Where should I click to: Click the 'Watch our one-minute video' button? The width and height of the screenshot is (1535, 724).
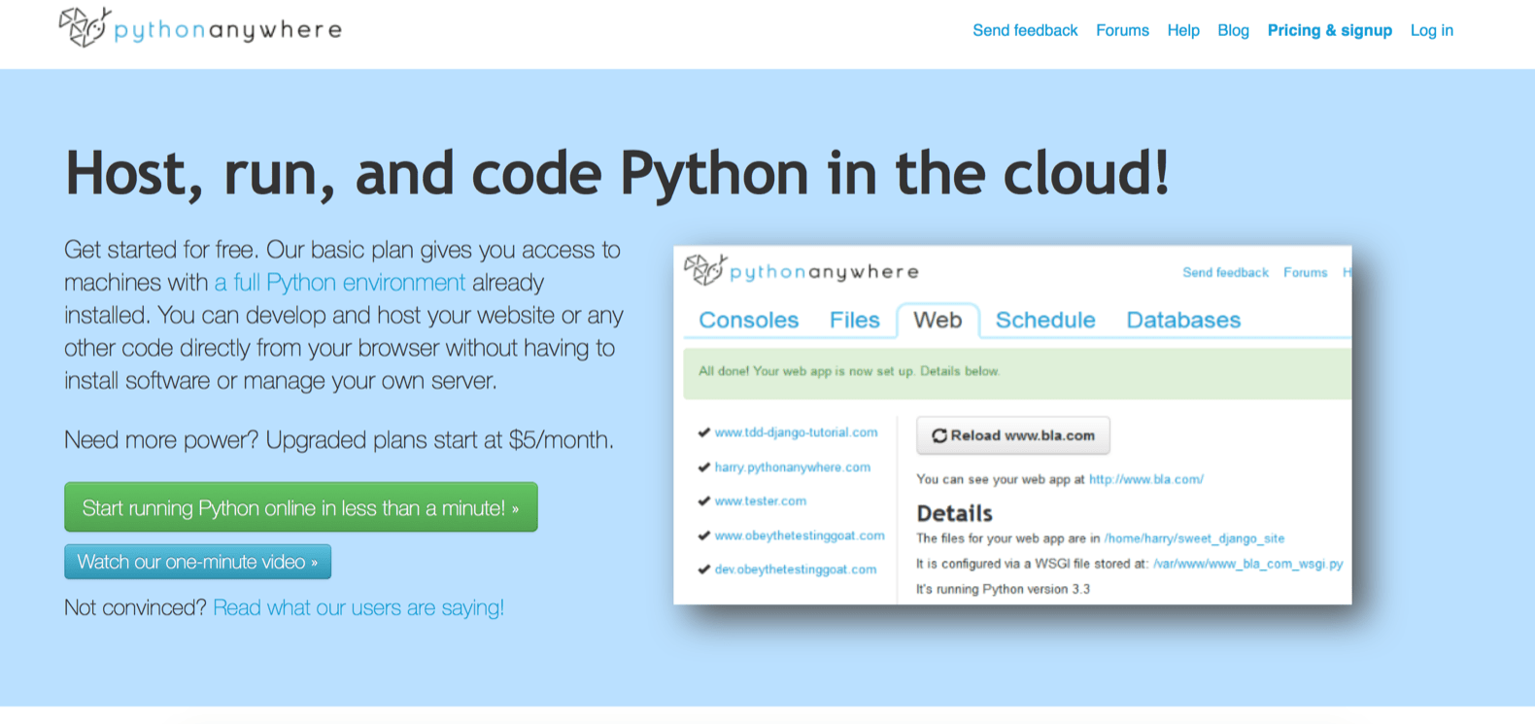[198, 562]
